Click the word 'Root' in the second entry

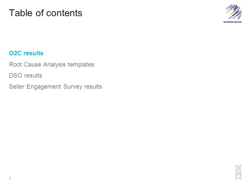pyautogui.click(x=15, y=64)
